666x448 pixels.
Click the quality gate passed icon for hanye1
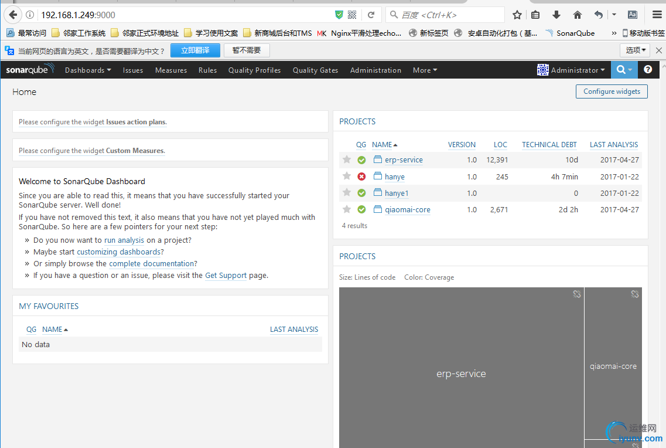tap(361, 193)
